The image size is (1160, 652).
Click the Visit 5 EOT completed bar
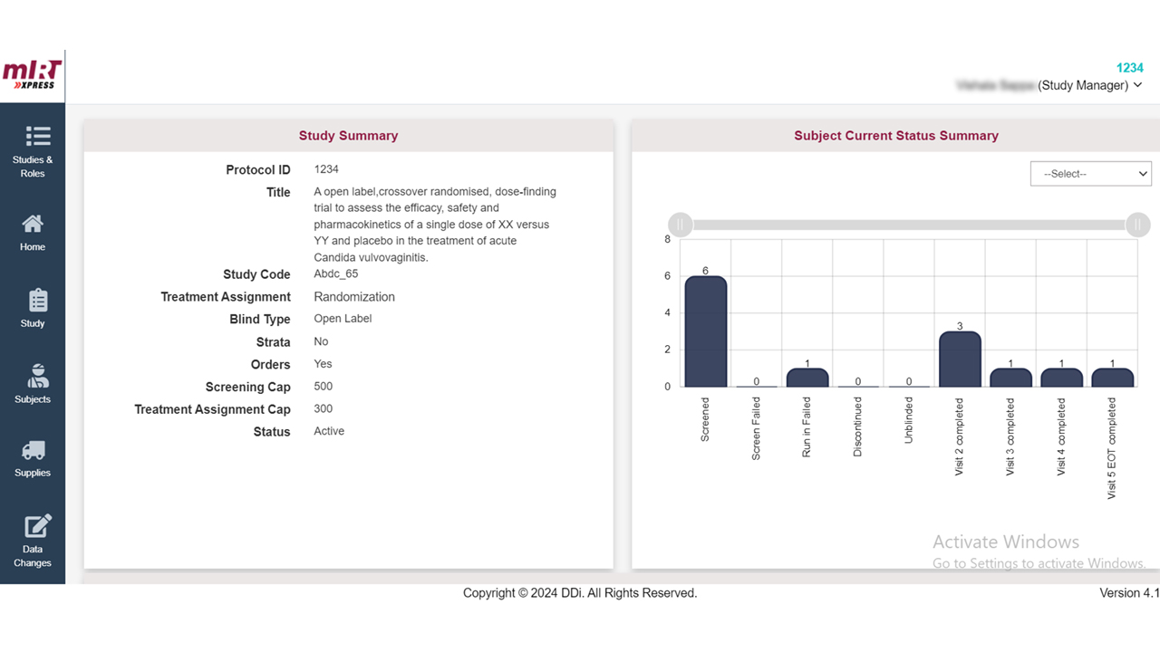[x=1112, y=378]
